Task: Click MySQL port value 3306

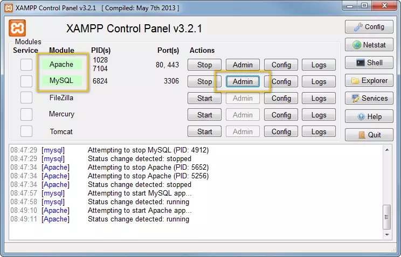Action: [171, 81]
